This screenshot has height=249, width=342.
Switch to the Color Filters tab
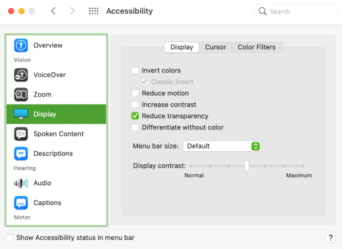coord(256,47)
